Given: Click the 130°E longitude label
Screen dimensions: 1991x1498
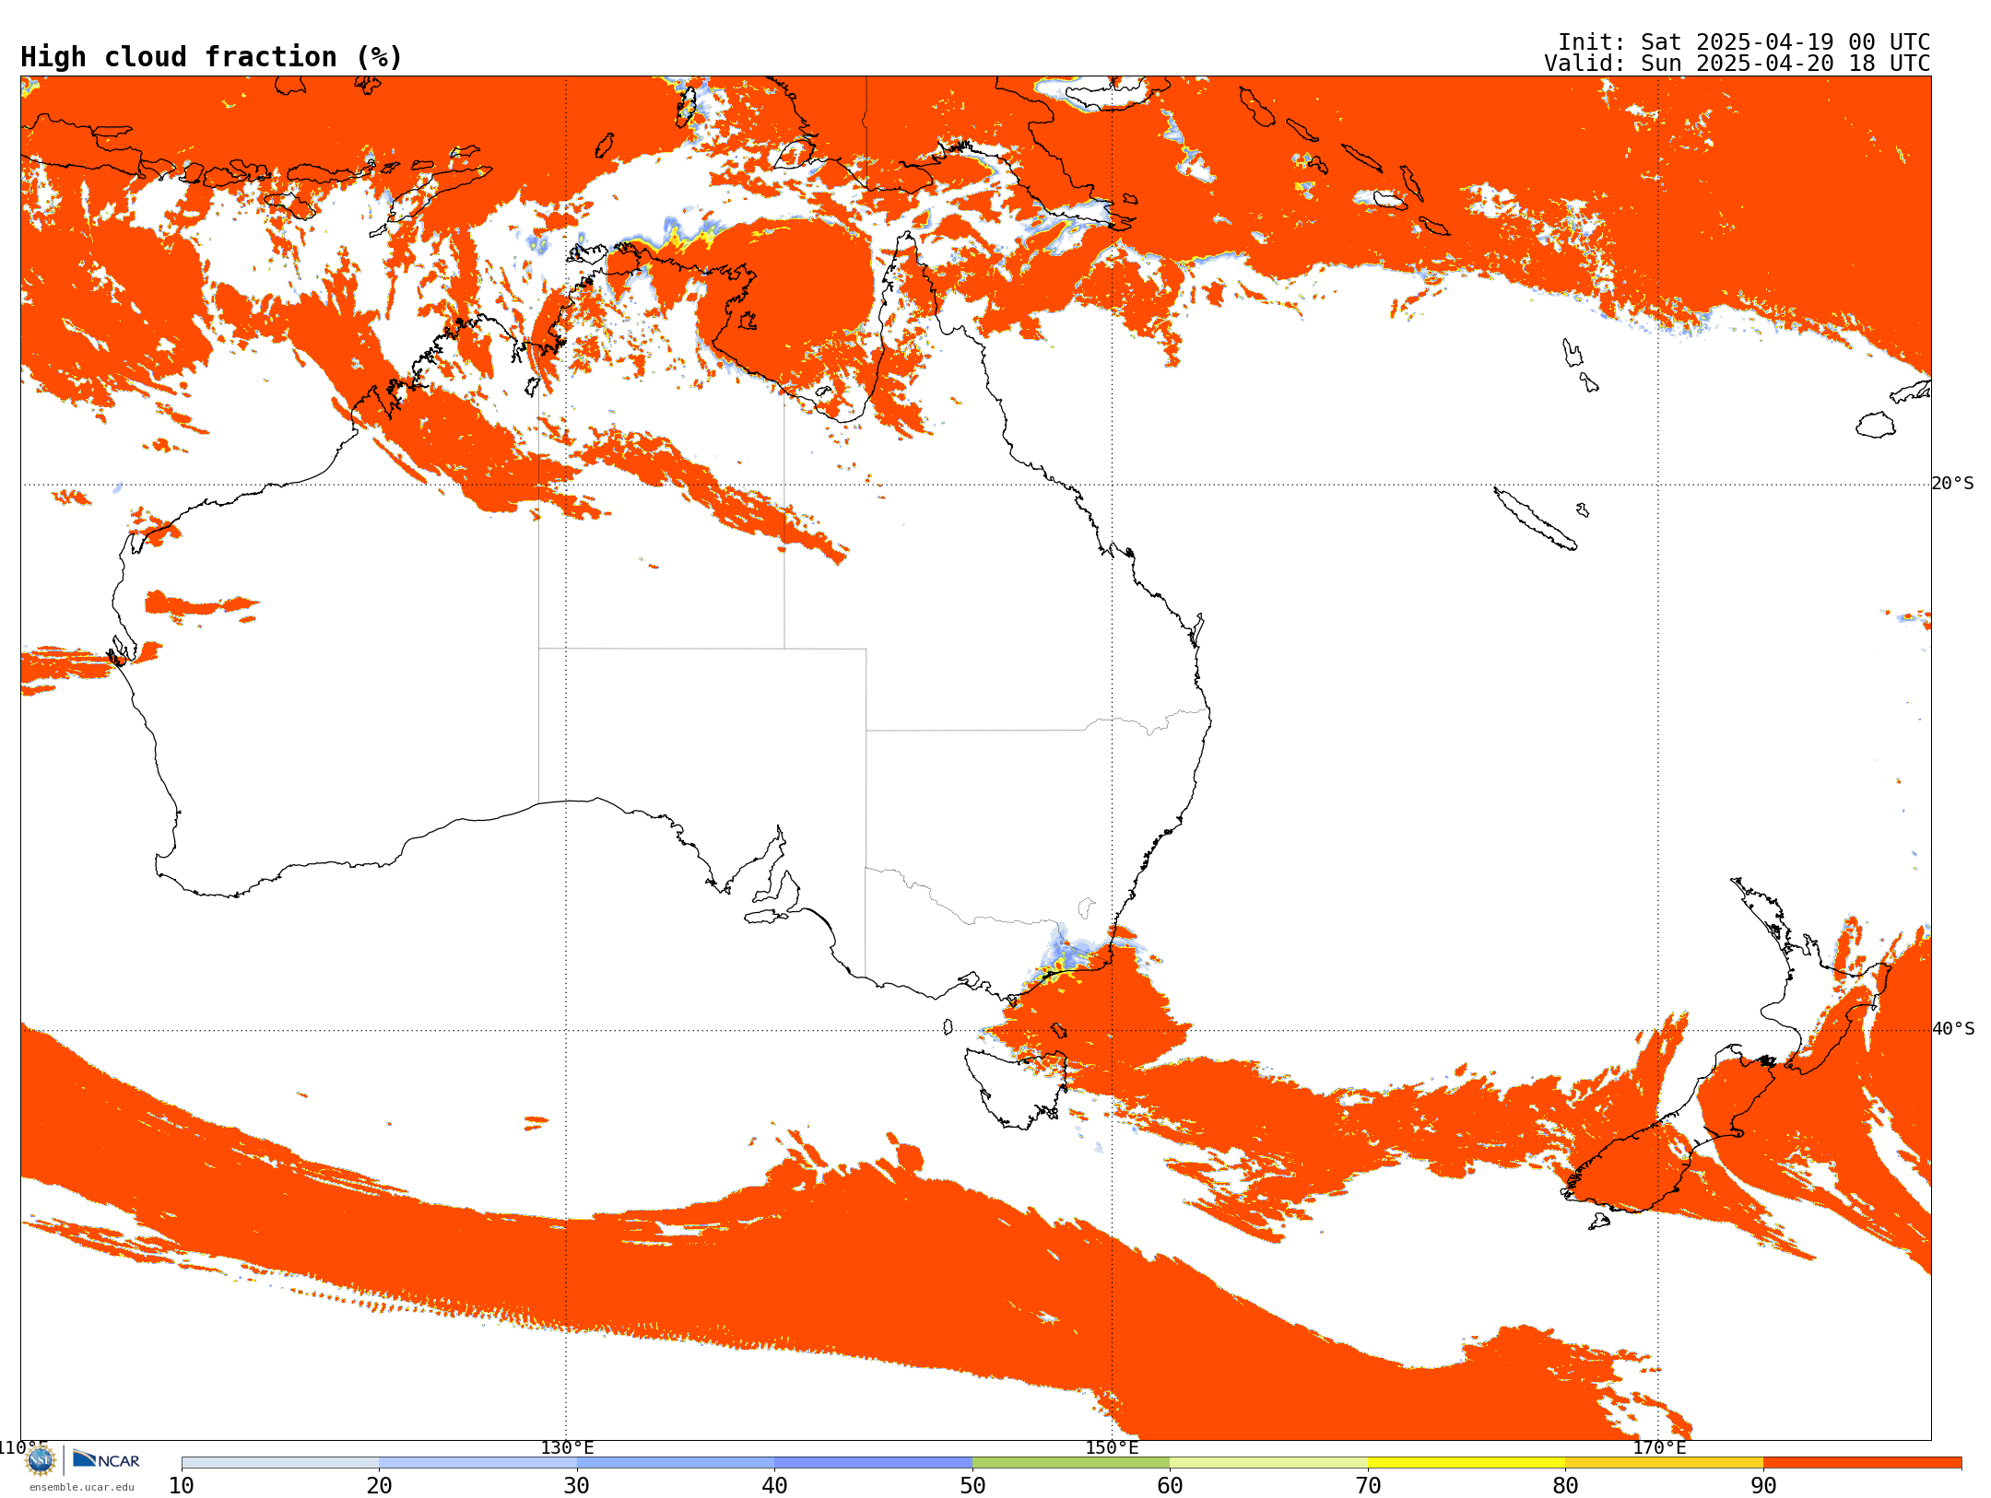Looking at the screenshot, I should coord(567,1447).
